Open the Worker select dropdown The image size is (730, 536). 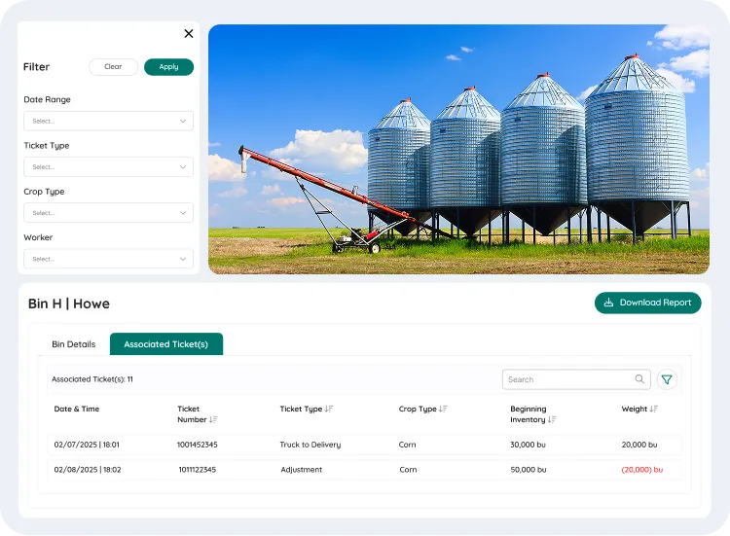click(108, 259)
